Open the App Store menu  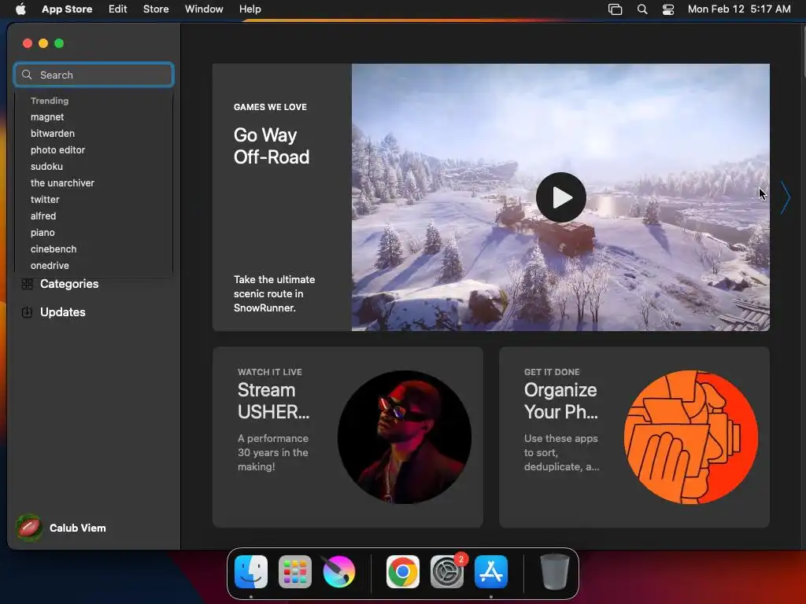[x=67, y=9]
